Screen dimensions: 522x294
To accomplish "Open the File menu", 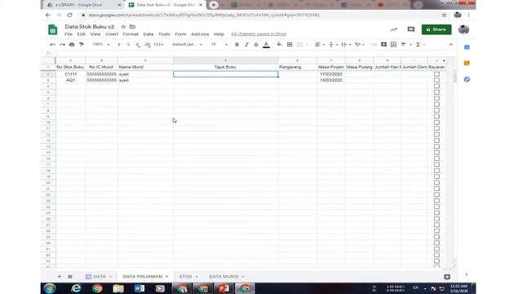I will 69,34.
